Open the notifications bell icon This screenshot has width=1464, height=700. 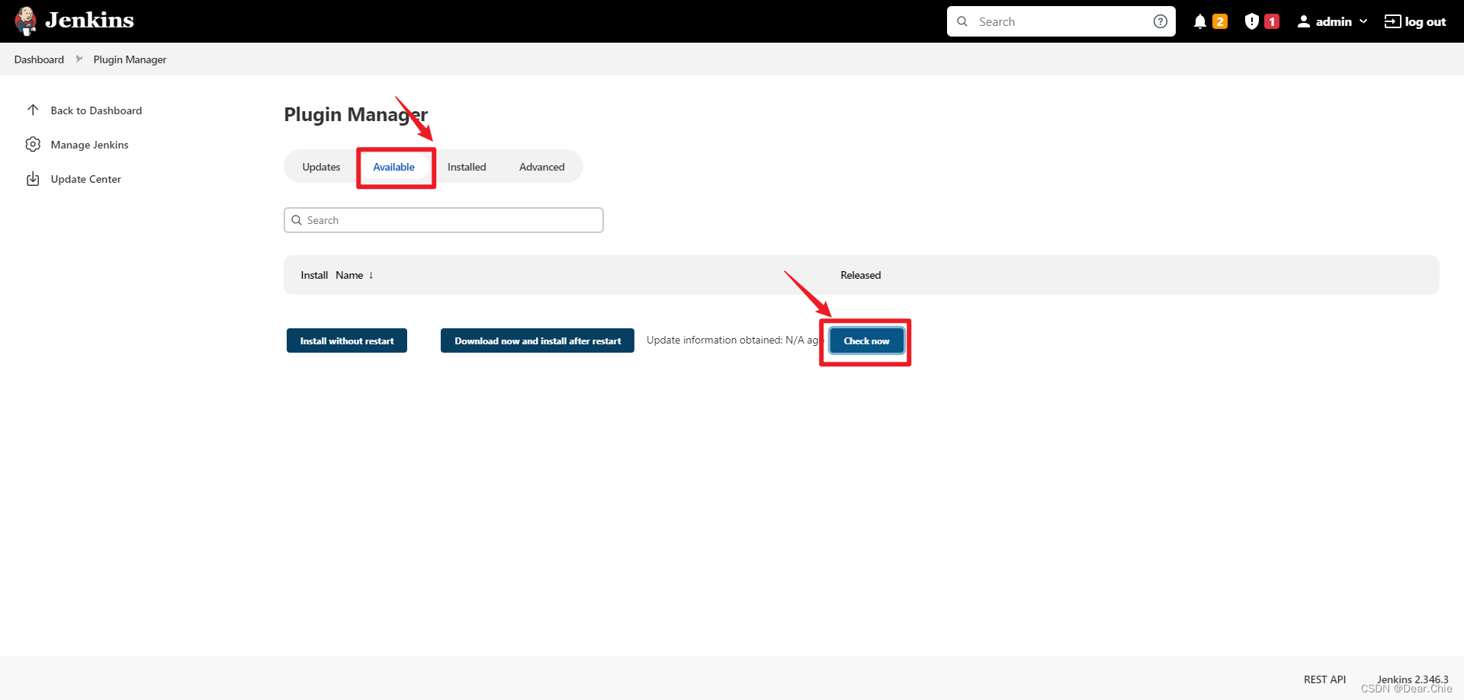[x=1200, y=21]
